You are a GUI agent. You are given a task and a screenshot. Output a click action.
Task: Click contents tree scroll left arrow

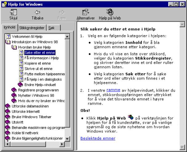(7, 144)
